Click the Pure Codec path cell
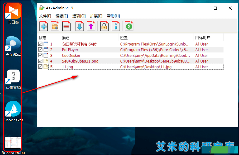 click(155, 50)
